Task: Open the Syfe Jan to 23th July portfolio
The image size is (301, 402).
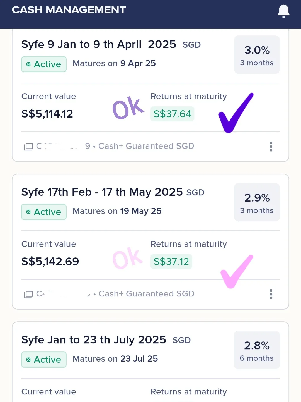Action: coord(94,340)
